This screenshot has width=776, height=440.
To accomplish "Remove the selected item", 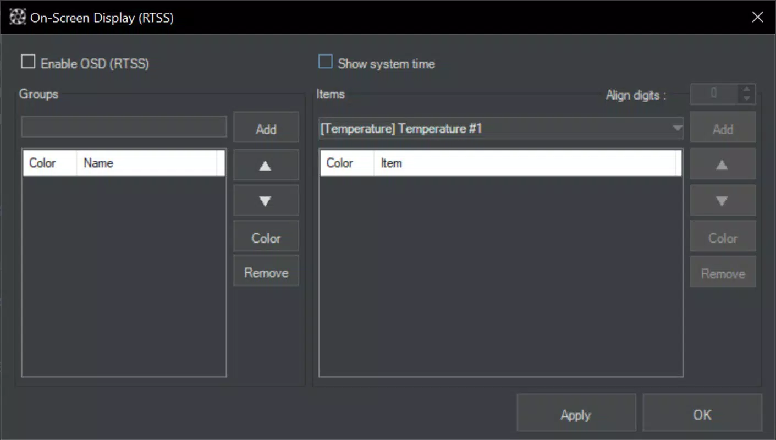I will coord(722,272).
